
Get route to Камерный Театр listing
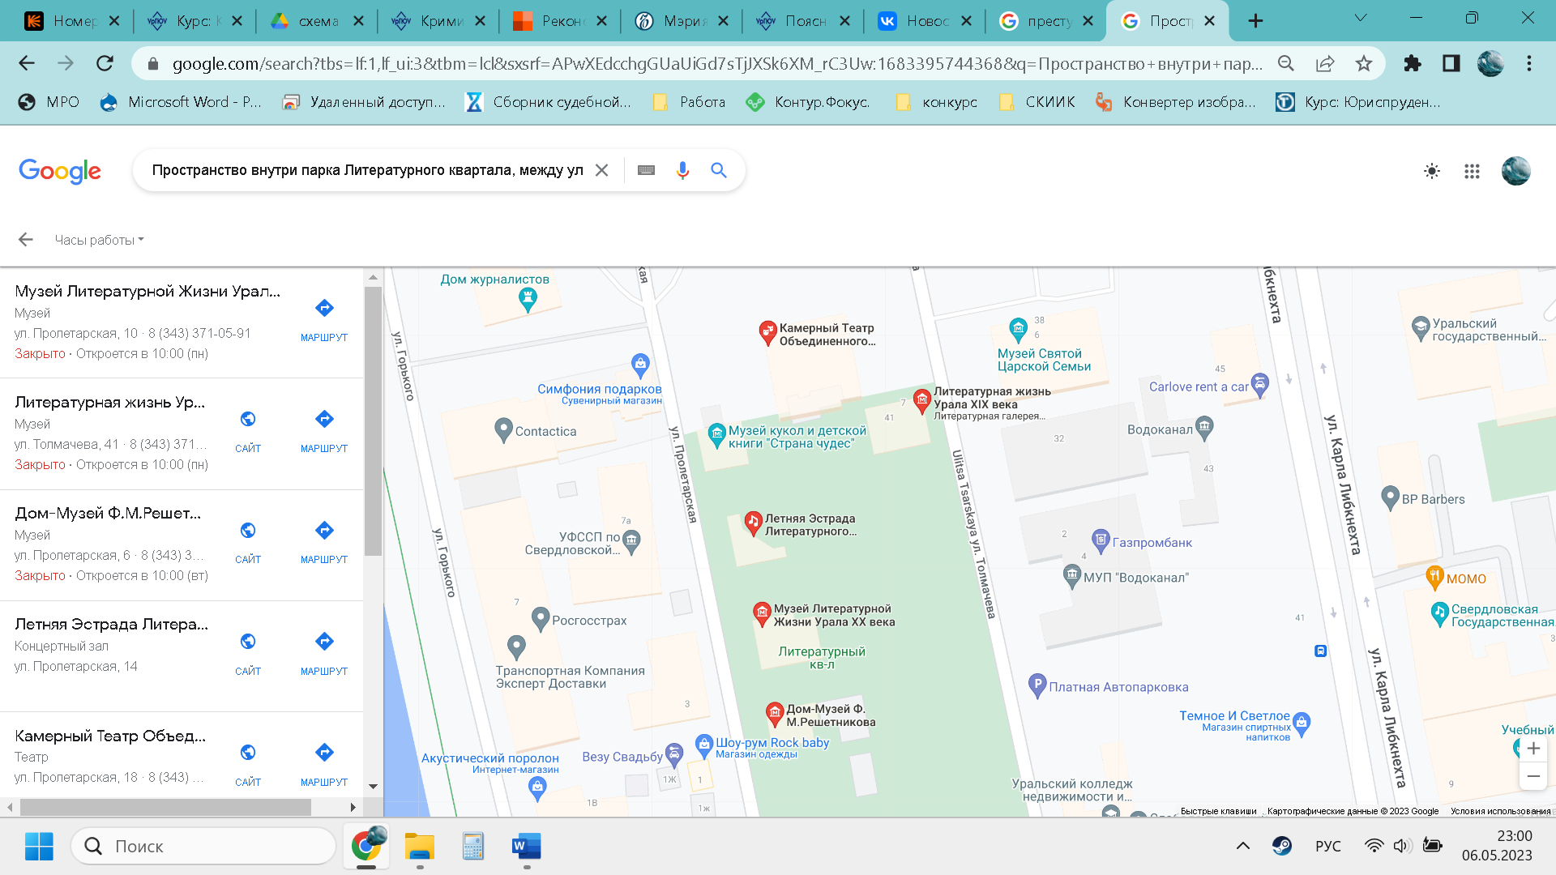click(x=324, y=764)
